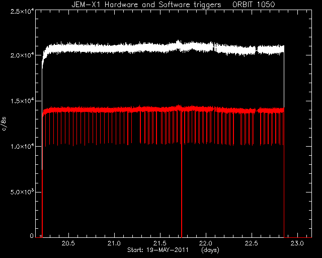322x258 pixels.
Task: Select the c/8s y-axis title
Action: tap(4, 123)
